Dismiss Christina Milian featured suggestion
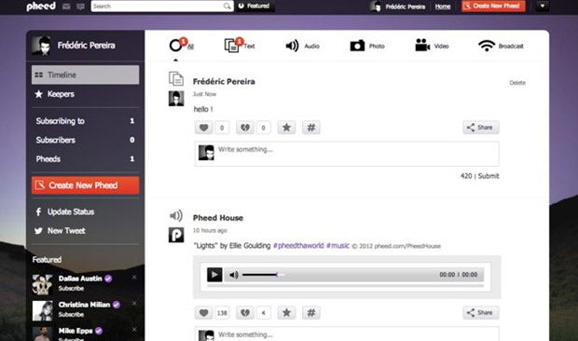The width and height of the screenshot is (578, 341). pos(134,303)
